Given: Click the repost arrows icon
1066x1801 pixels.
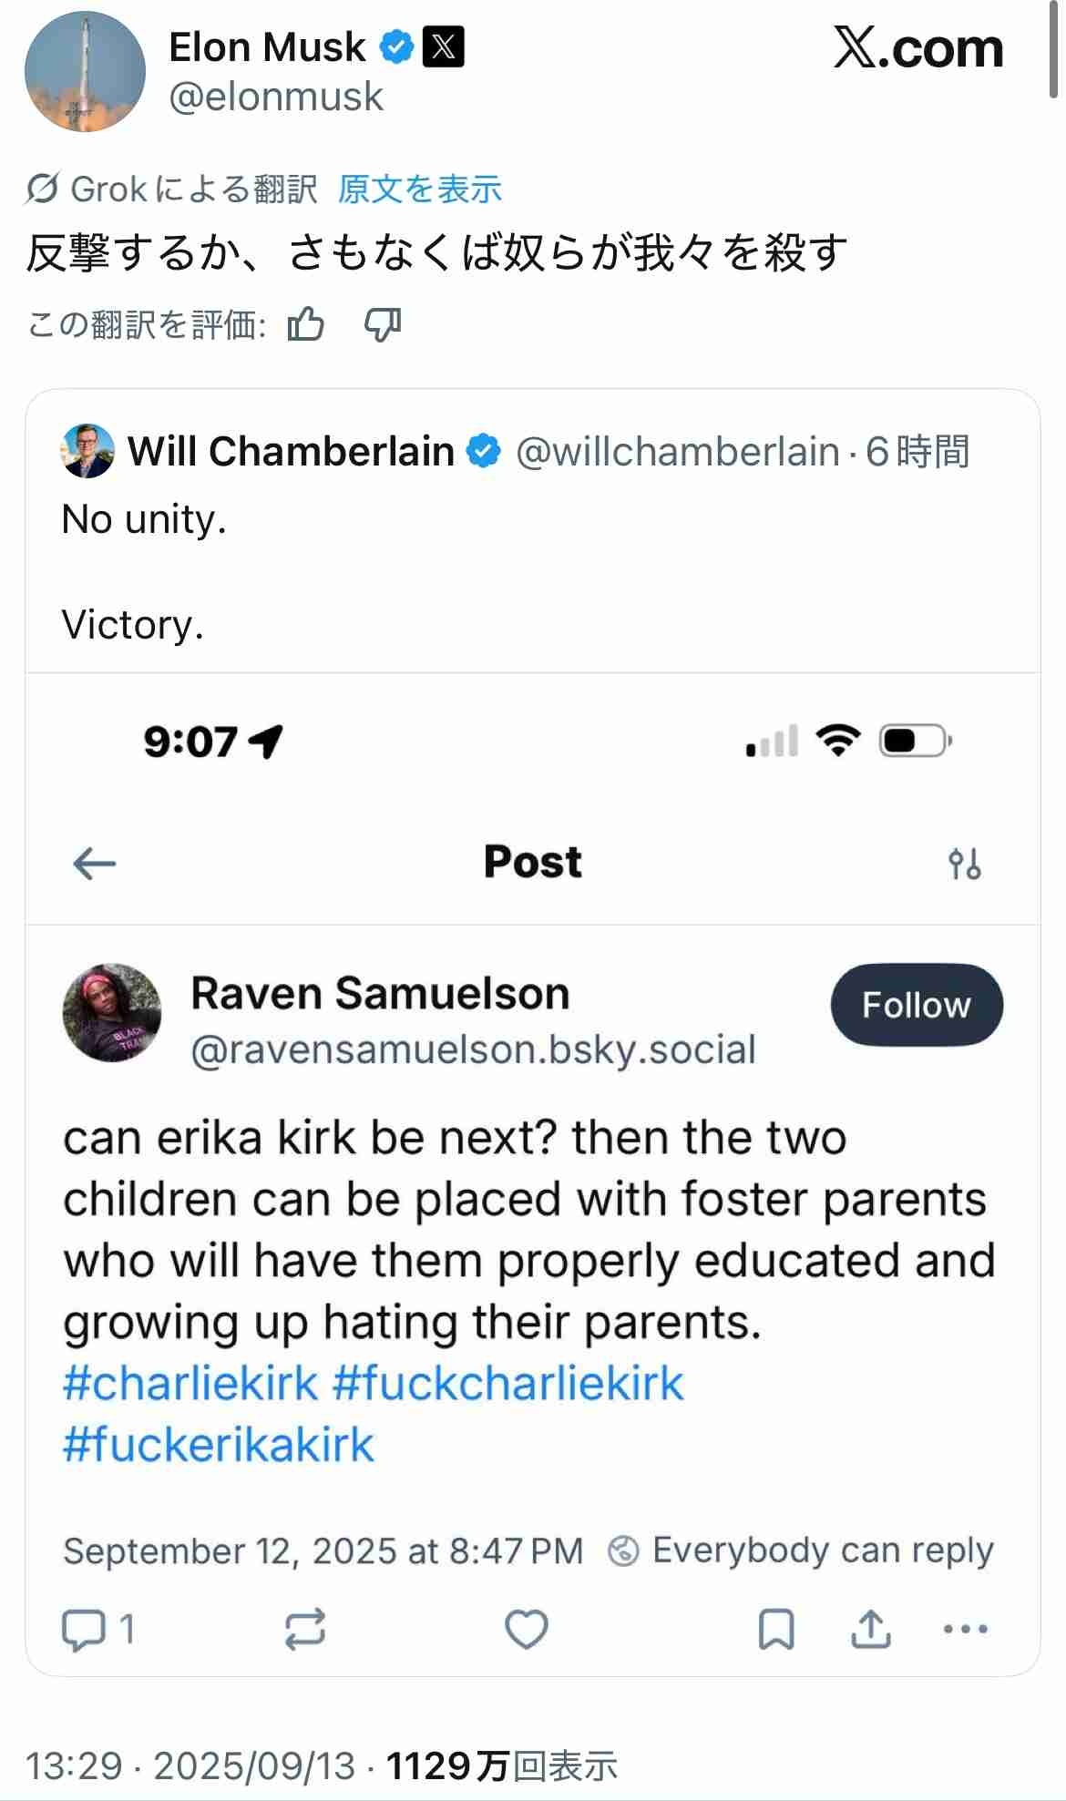Looking at the screenshot, I should pos(304,1630).
